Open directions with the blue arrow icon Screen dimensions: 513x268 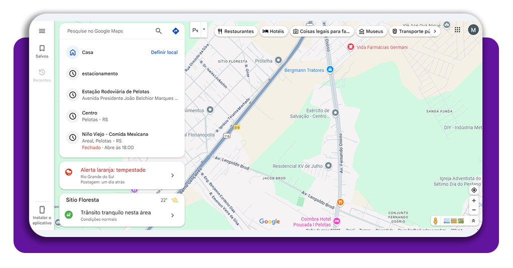coord(176,31)
